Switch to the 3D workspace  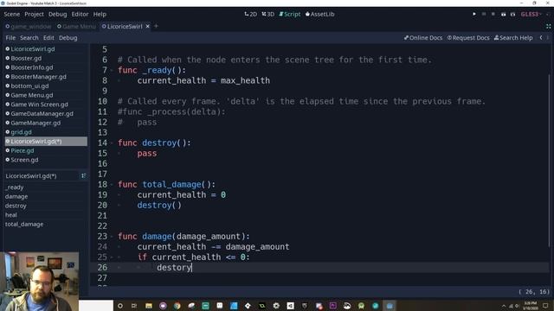point(267,14)
